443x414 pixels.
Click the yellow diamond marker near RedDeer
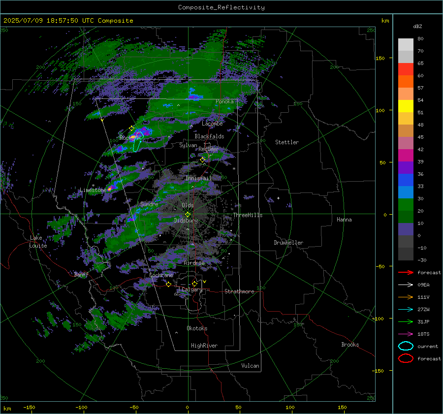[203, 160]
